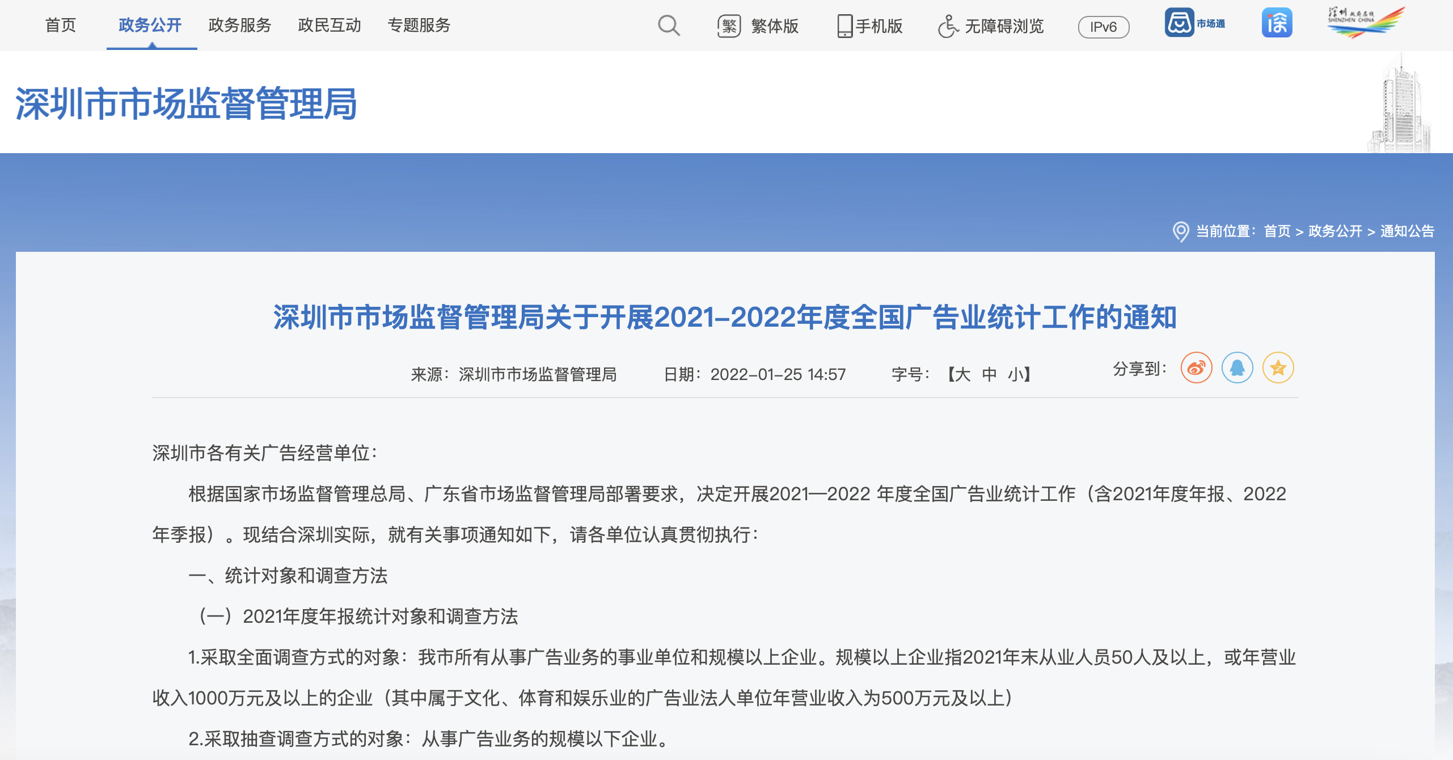The height and width of the screenshot is (760, 1453).
Task: Open the Shenzhen China colorful logo
Action: coord(1366,23)
